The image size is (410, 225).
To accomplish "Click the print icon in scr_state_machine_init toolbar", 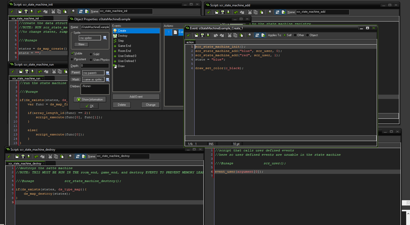I will pyautogui.click(x=32, y=11).
